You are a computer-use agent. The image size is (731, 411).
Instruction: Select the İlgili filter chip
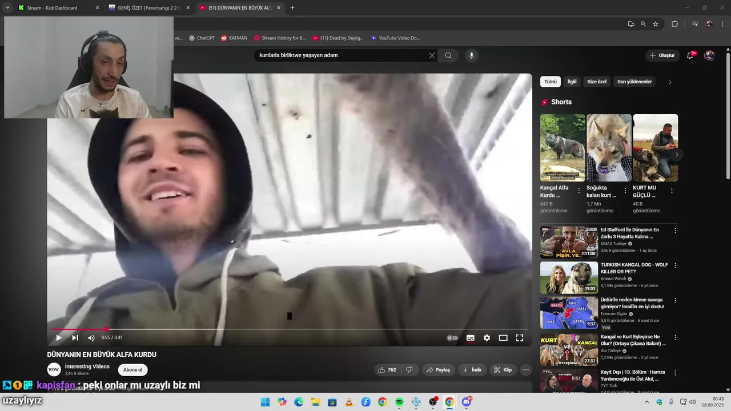(x=572, y=82)
